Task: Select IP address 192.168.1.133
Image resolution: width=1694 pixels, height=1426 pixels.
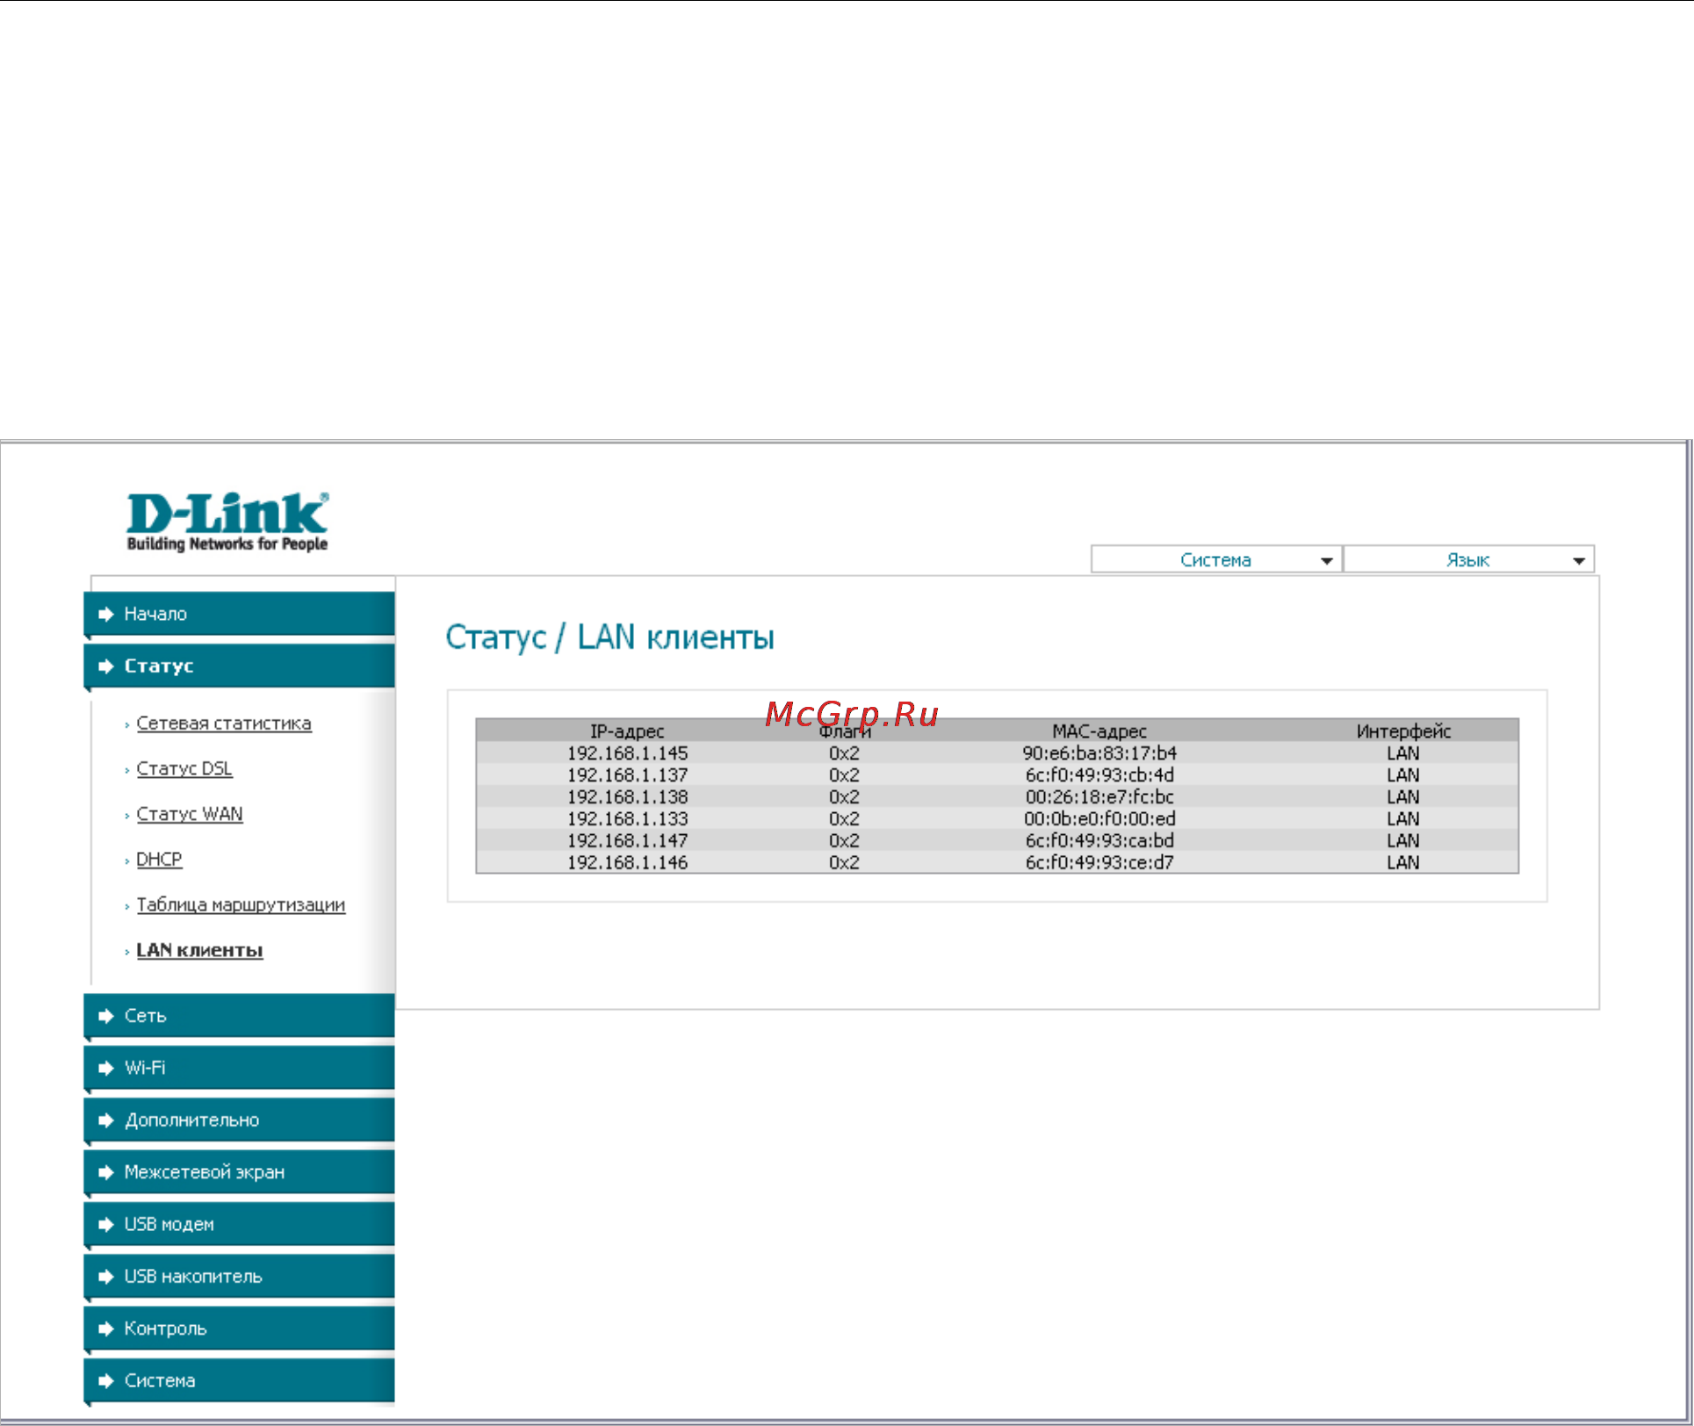Action: point(627,819)
